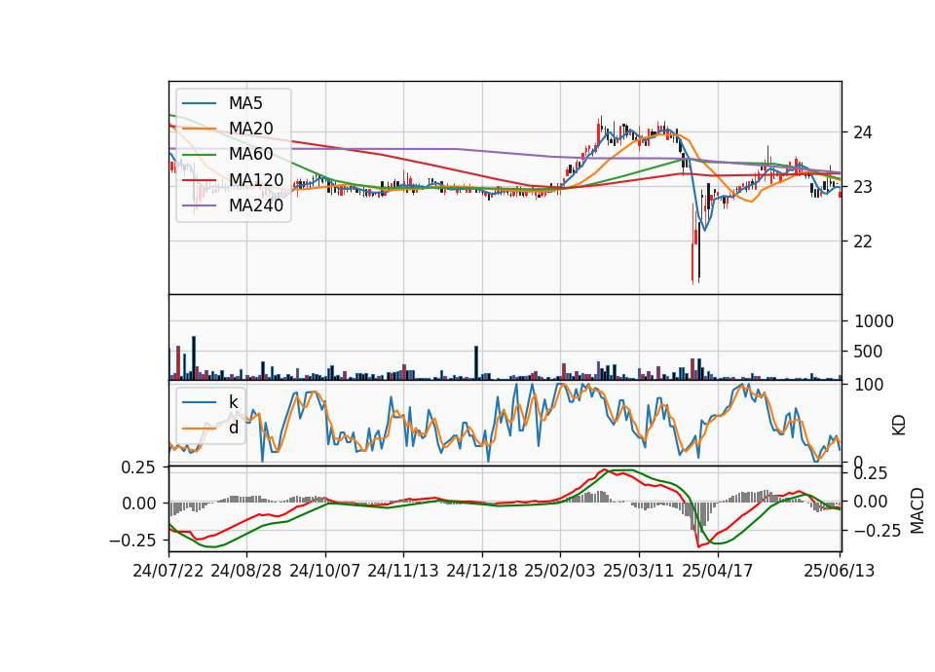Click the date label 24/12/18
Screen dimensions: 935x672
482,571
